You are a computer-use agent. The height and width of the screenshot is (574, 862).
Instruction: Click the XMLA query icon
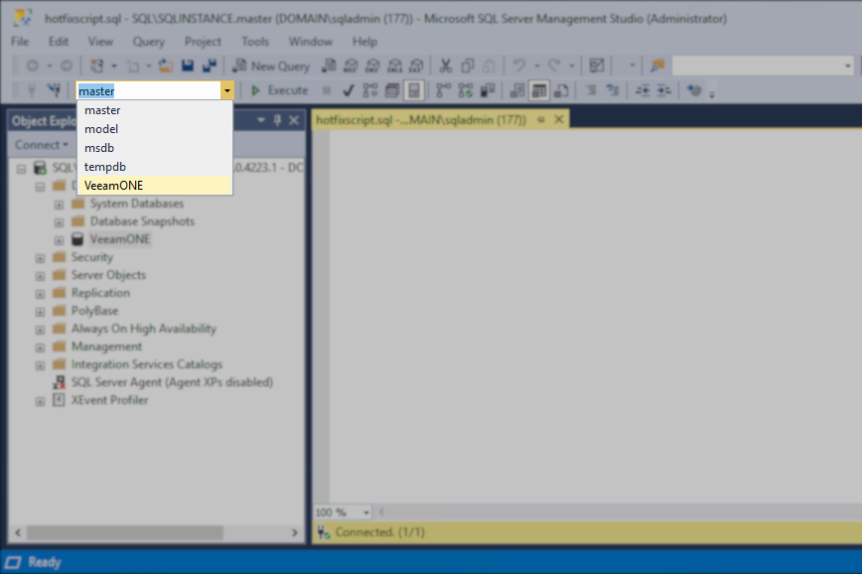(394, 66)
